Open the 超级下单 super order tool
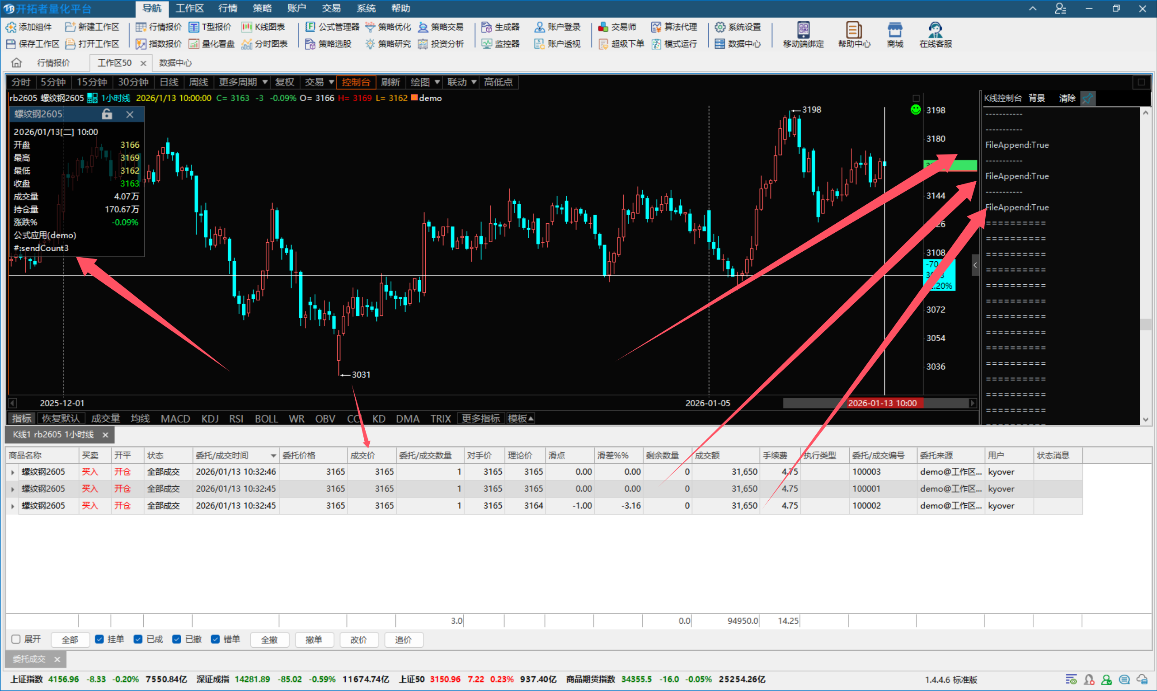The image size is (1157, 691). tap(621, 44)
